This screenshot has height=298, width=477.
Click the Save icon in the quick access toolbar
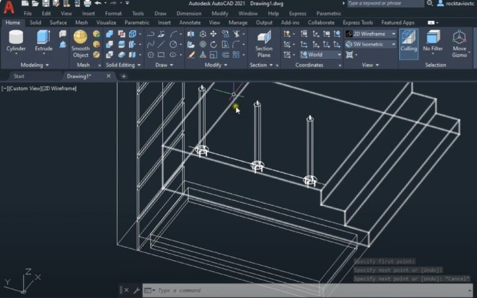[x=46, y=4]
